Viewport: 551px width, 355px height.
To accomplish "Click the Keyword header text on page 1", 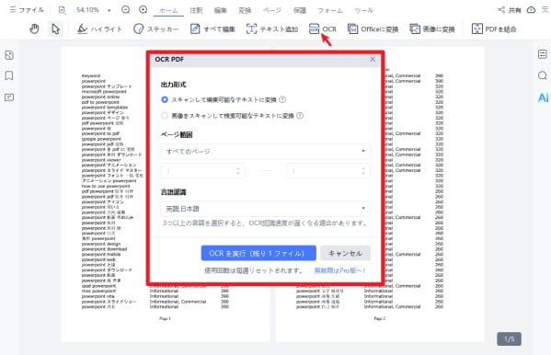I will tap(91, 75).
